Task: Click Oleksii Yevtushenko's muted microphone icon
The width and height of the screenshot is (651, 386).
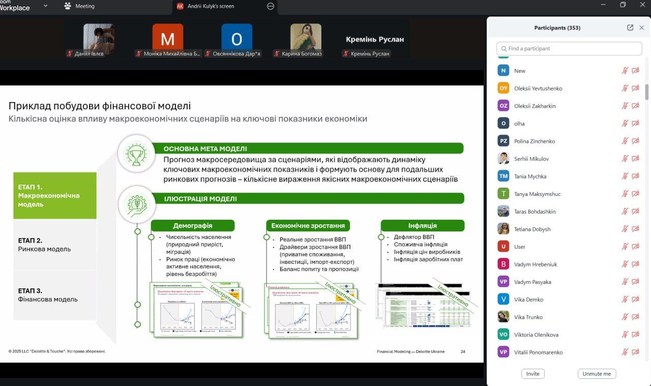Action: [x=625, y=88]
